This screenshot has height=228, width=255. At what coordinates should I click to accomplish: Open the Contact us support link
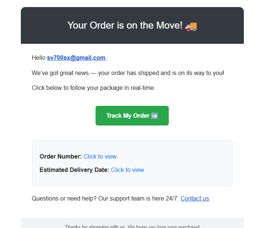coord(195,198)
